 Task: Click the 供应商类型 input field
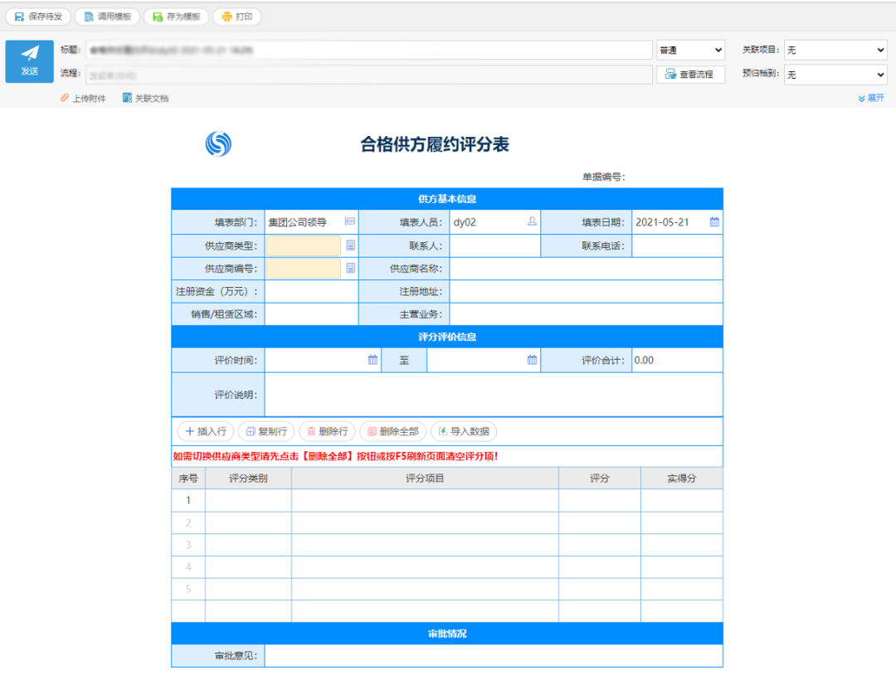click(x=304, y=246)
